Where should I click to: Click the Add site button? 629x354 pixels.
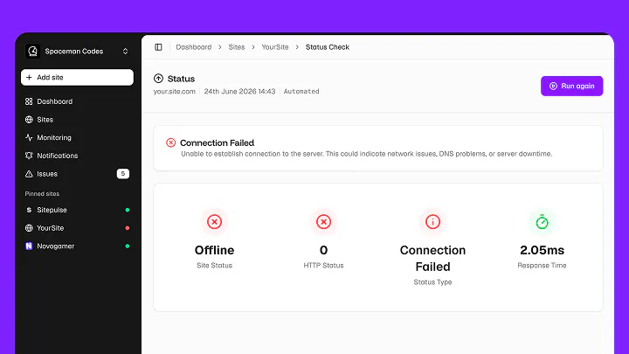pyautogui.click(x=77, y=78)
